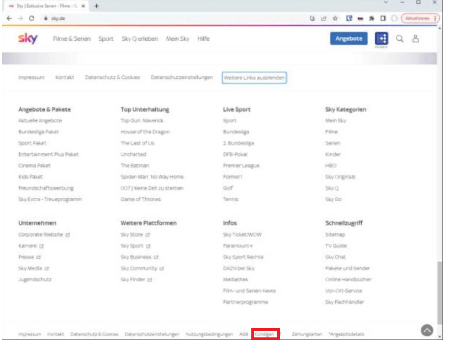Open Karriere external link
The image size is (449, 344).
31,246
